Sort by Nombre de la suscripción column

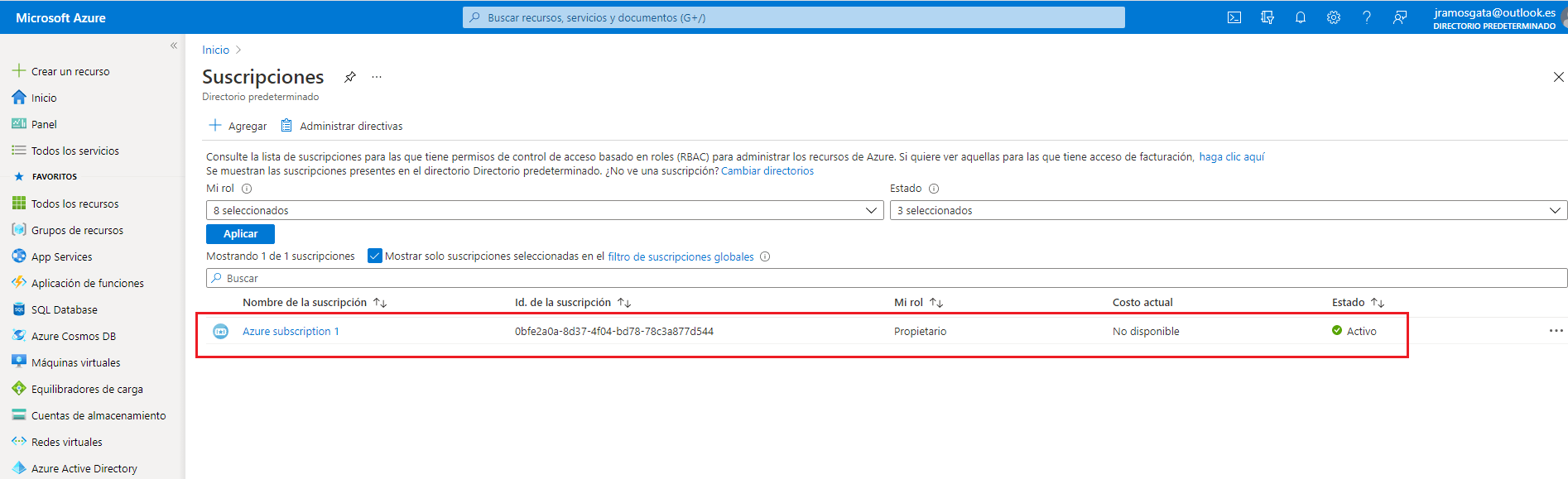coord(315,303)
